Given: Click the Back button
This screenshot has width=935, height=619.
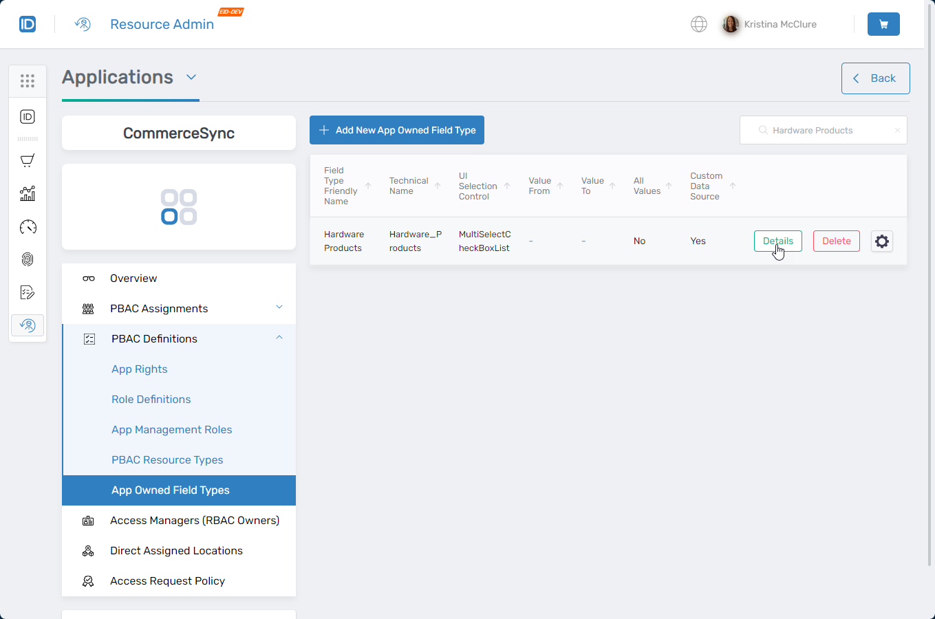Looking at the screenshot, I should (x=875, y=78).
